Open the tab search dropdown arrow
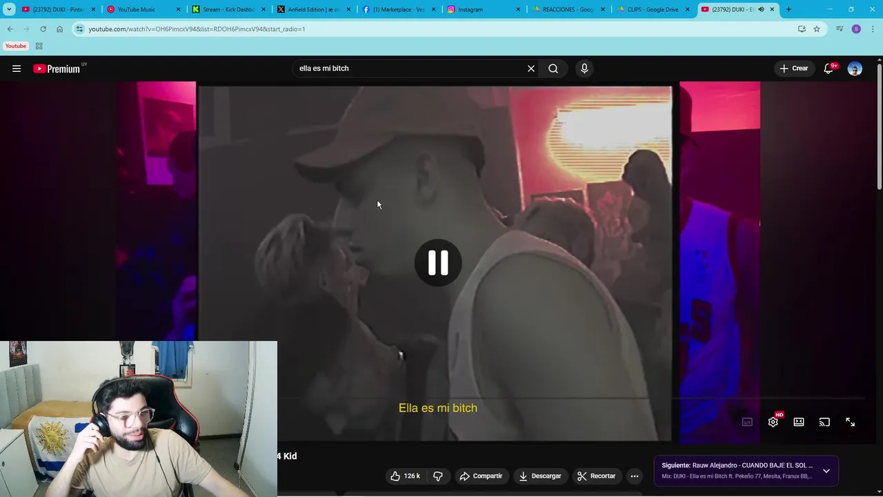883x497 pixels. point(9,10)
